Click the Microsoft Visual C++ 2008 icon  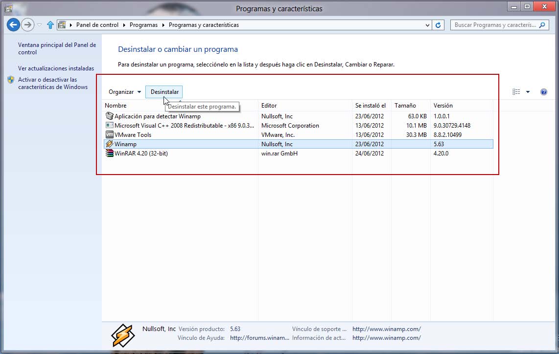(110, 126)
